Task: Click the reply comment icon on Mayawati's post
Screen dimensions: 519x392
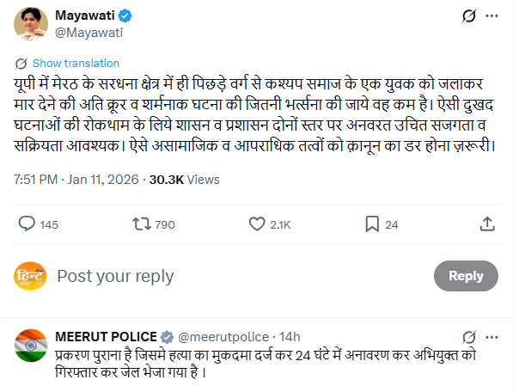Action: [x=26, y=224]
